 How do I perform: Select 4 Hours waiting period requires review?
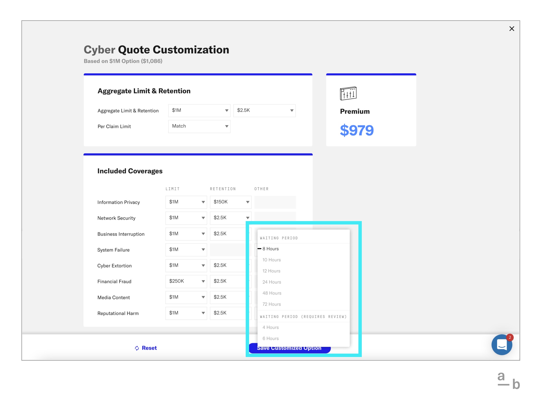coord(271,327)
